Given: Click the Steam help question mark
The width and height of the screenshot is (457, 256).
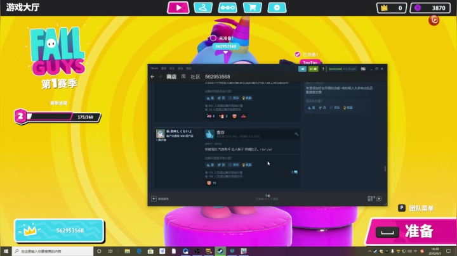Looking at the screenshot, I should 323,69.
